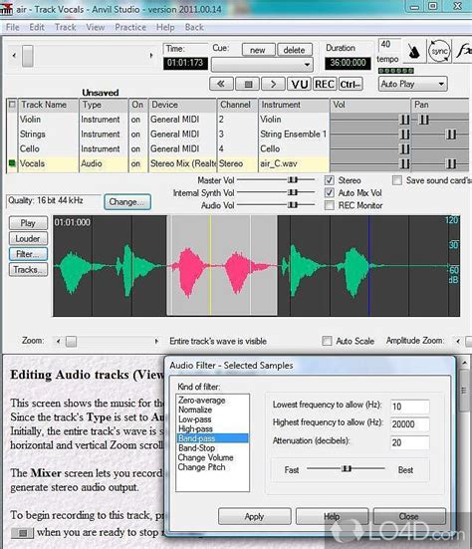Click the delete cue button

coord(295,50)
